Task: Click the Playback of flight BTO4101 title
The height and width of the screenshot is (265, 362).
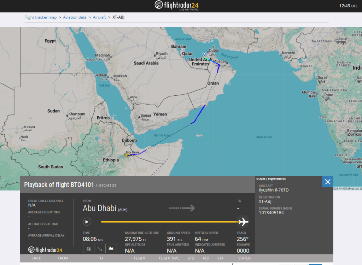Action: pyautogui.click(x=59, y=185)
